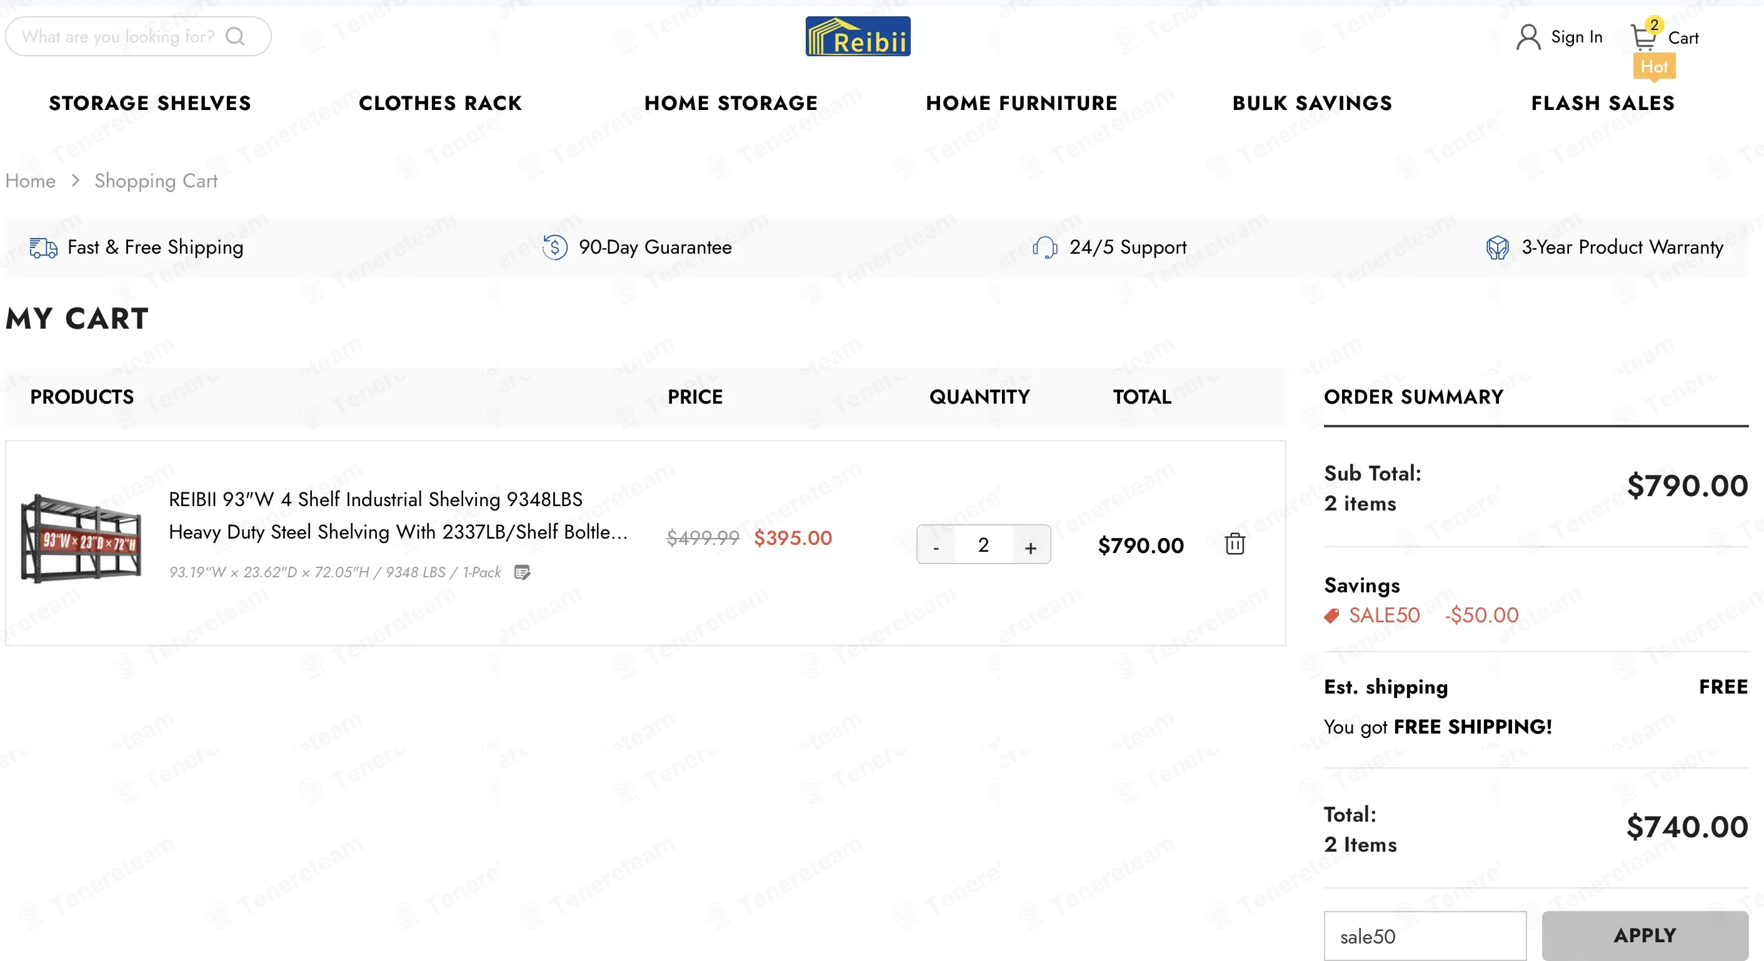Image resolution: width=1764 pixels, height=961 pixels.
Task: Click the Fast & Free Shipping text
Action: [x=156, y=248]
